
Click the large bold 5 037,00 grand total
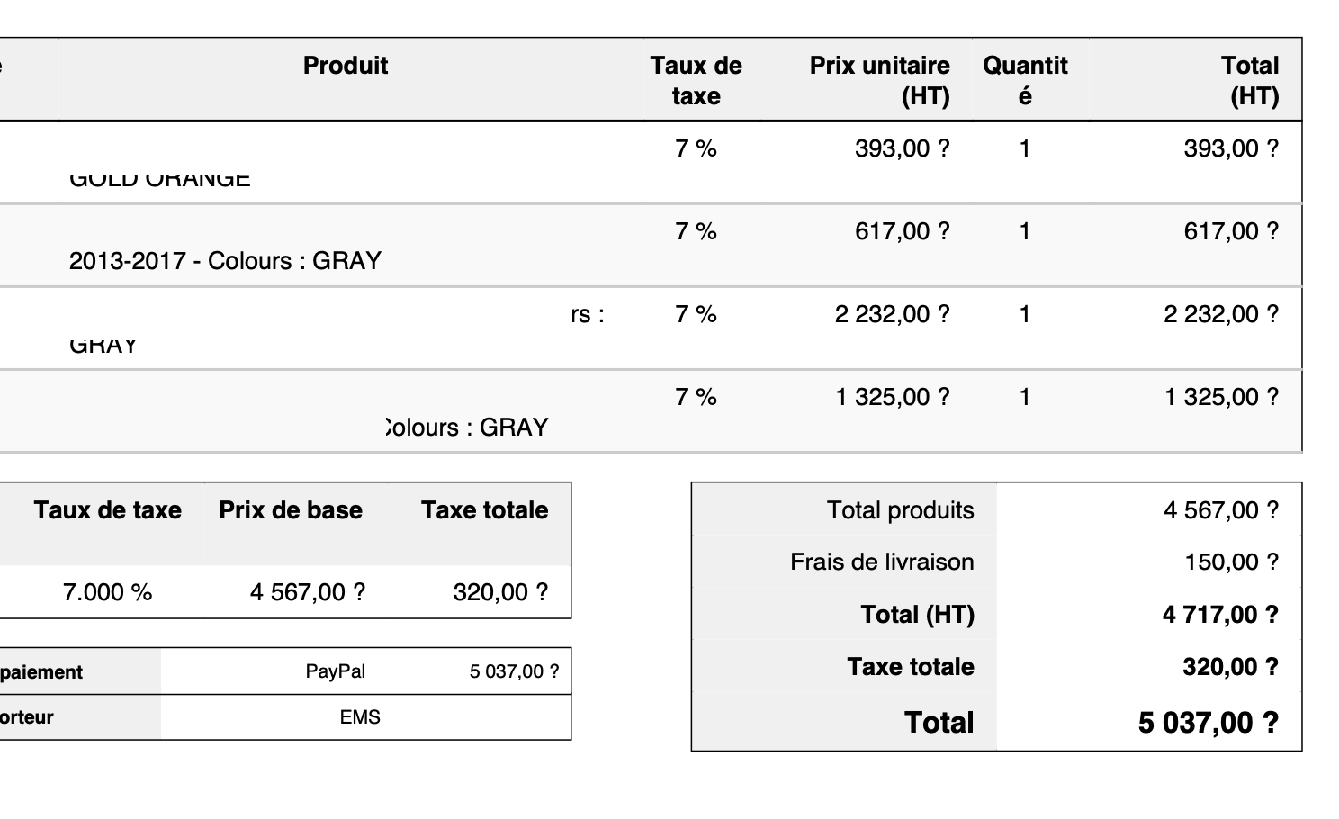(1208, 723)
